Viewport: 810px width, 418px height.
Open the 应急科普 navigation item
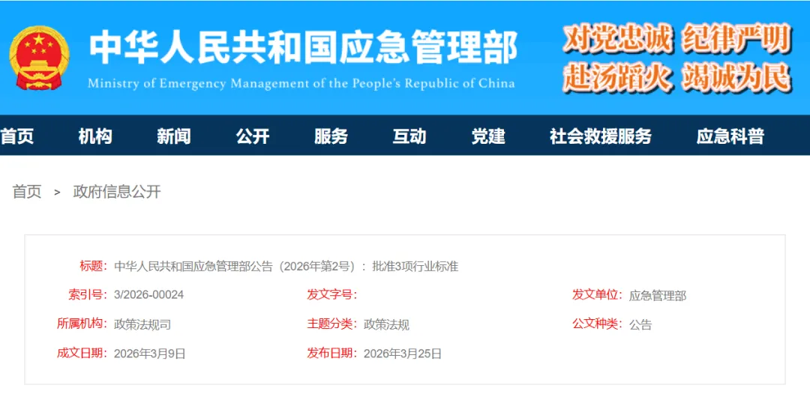tap(730, 136)
